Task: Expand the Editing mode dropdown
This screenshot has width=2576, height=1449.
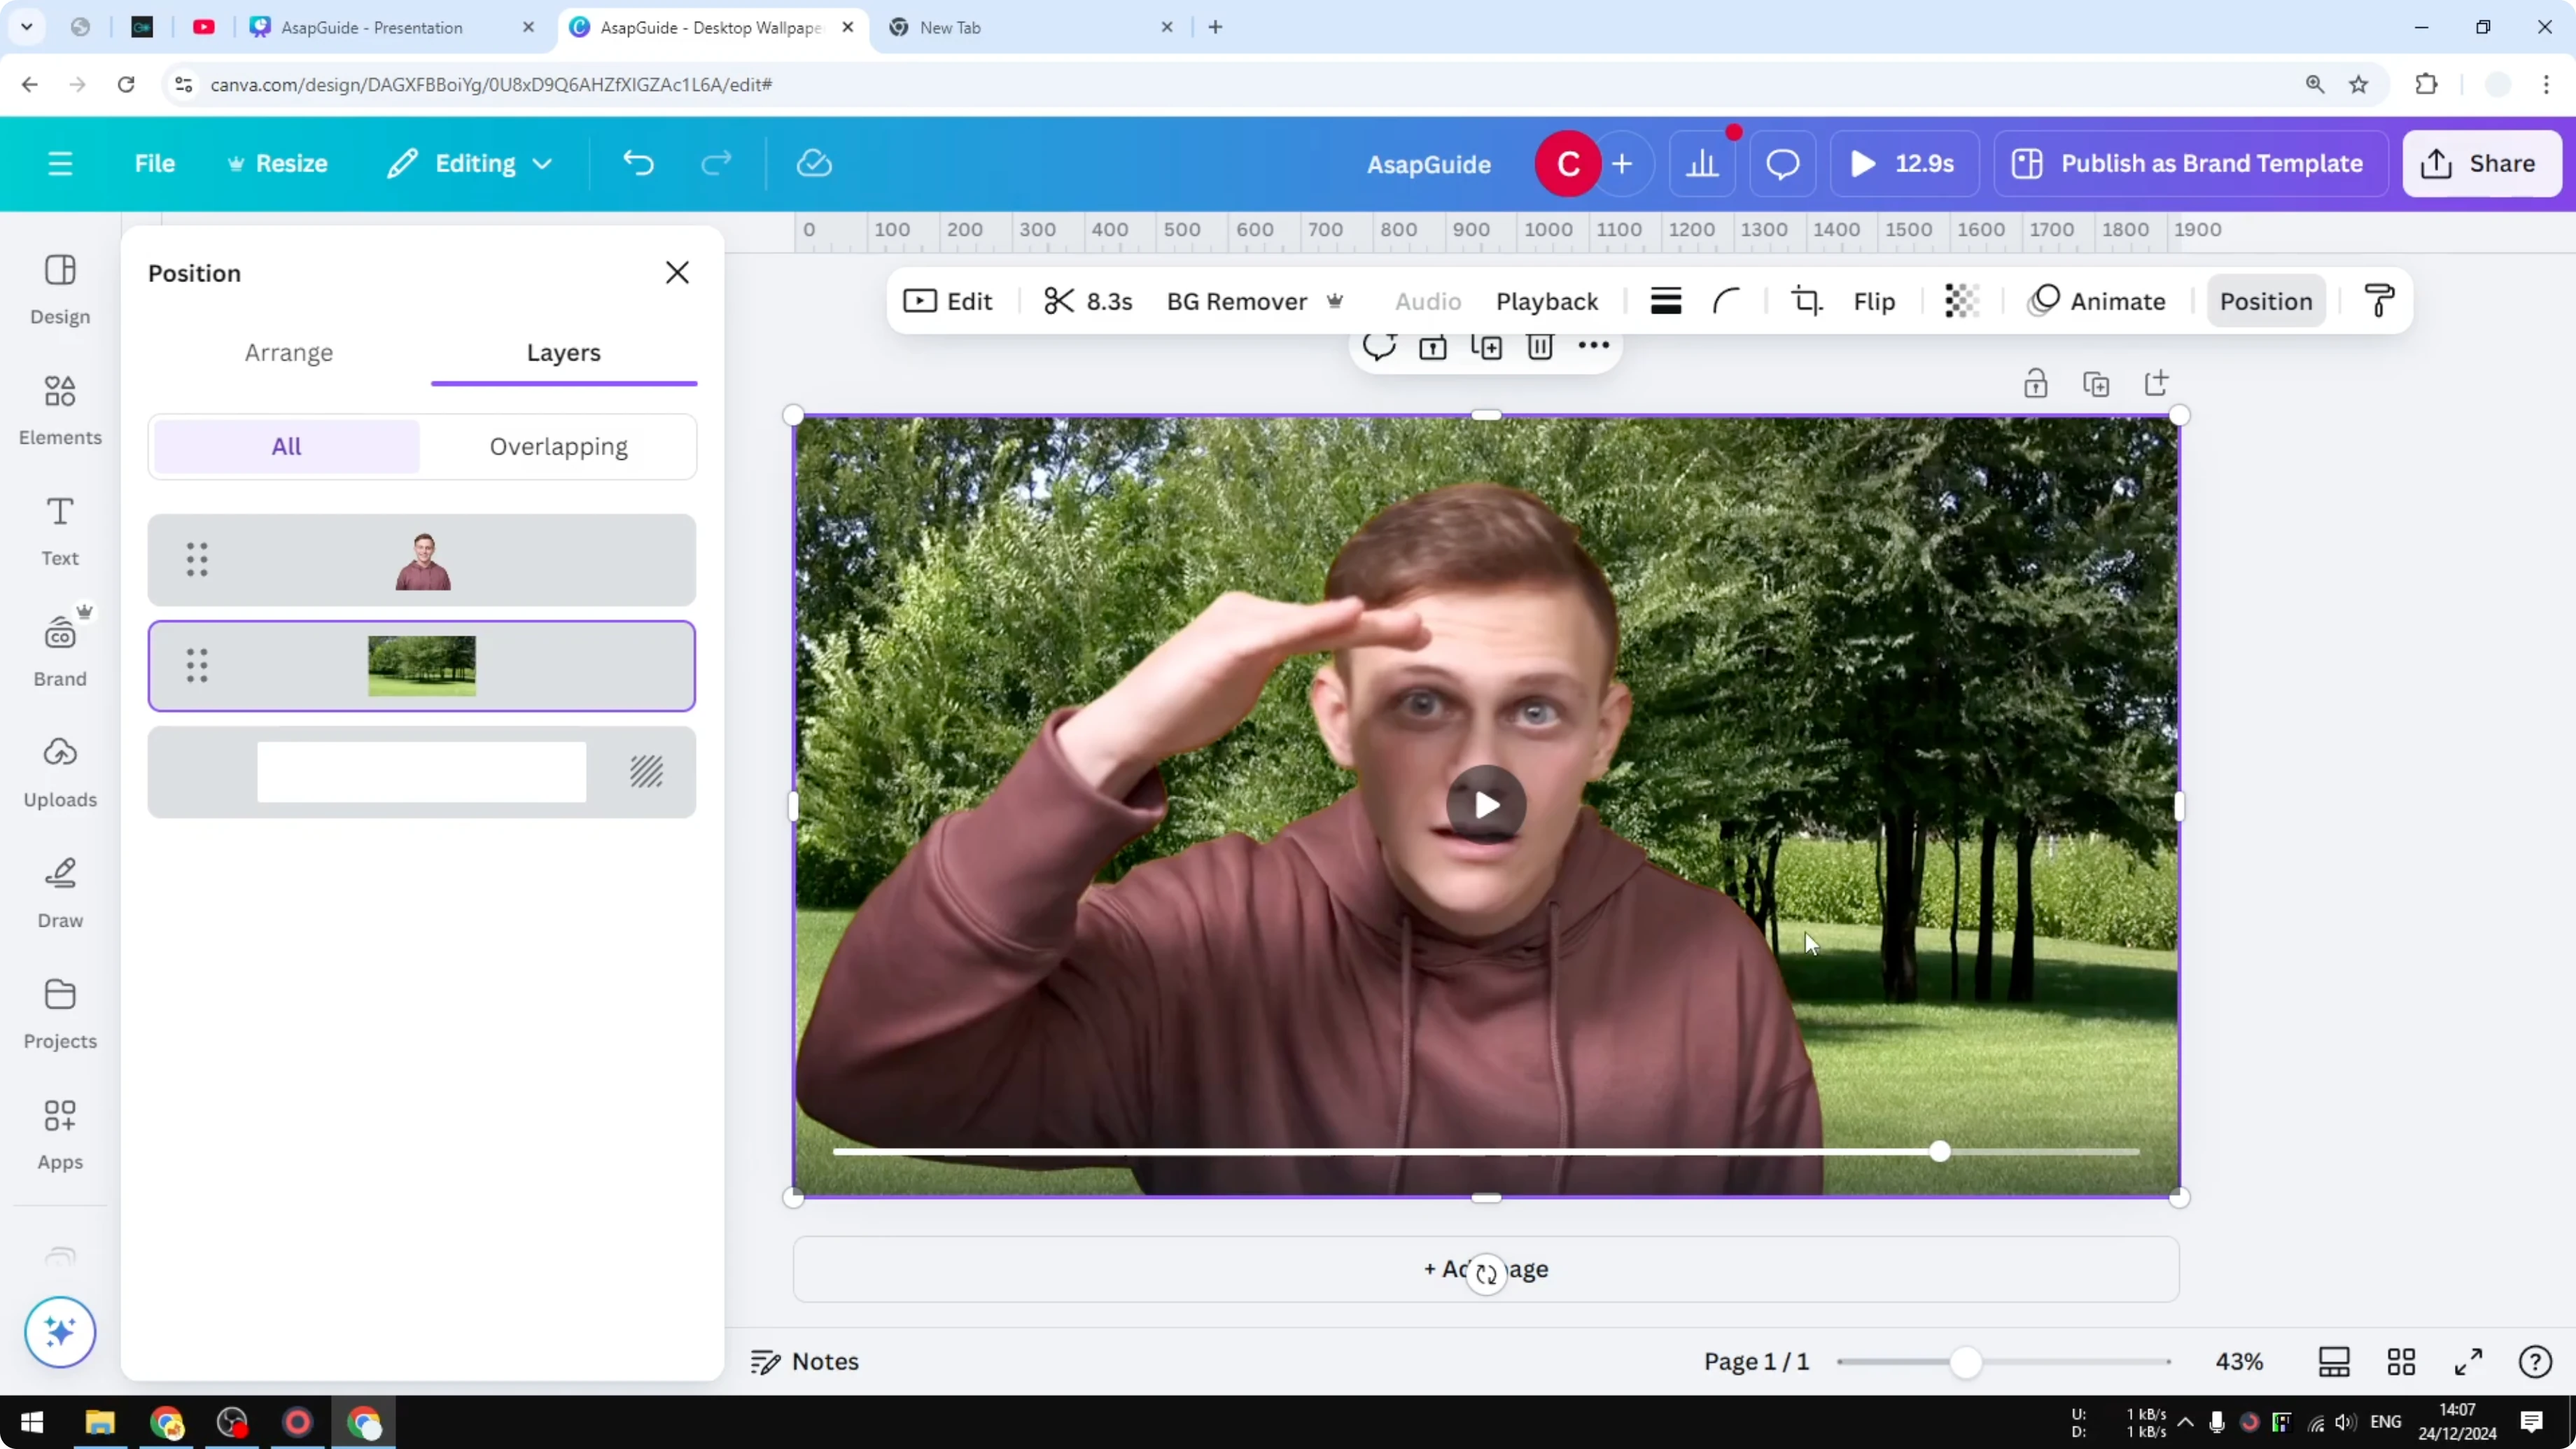Action: (x=468, y=163)
